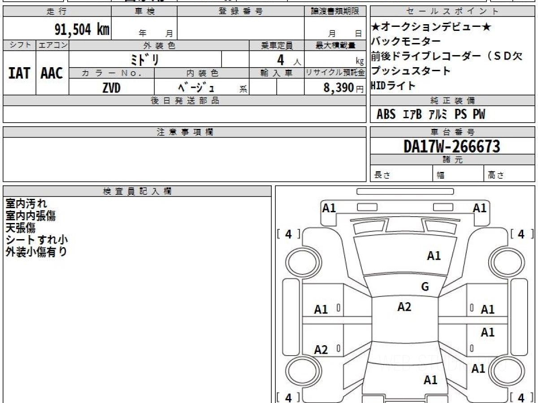Select the リサイクル預託金 header
Viewport: 538px width, 403px height.
(335, 73)
